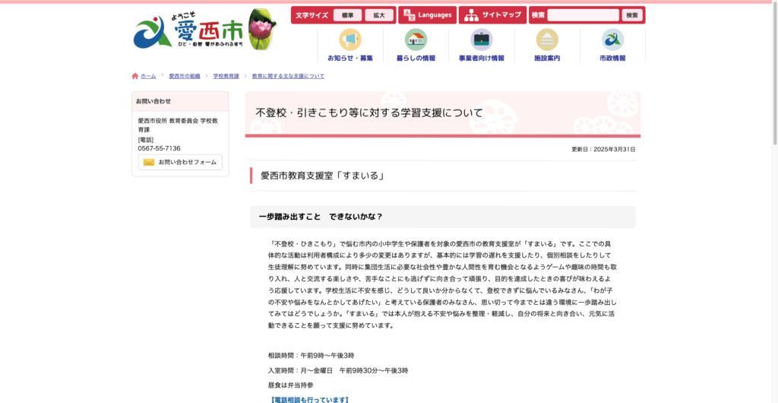This screenshot has height=403, width=778.
Task: Go to ホーム breadcrumb link
Action: (x=148, y=76)
